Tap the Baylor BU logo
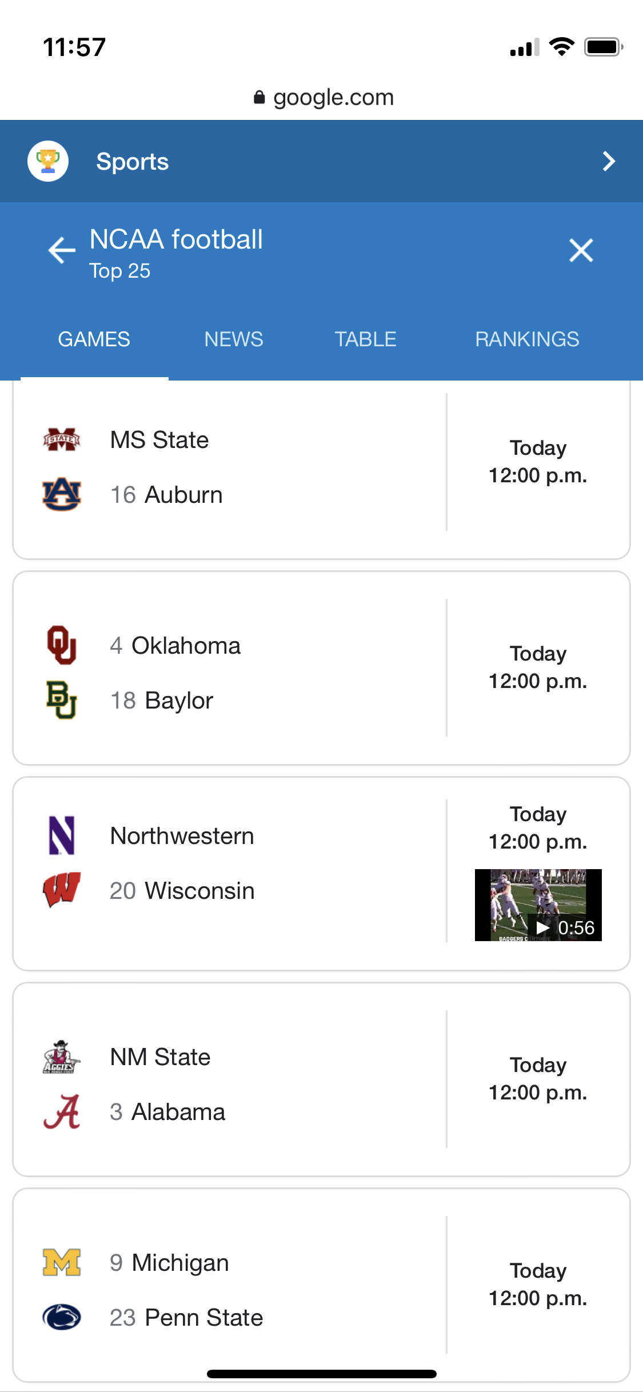Screen dimensions: 643x1392 62,700
